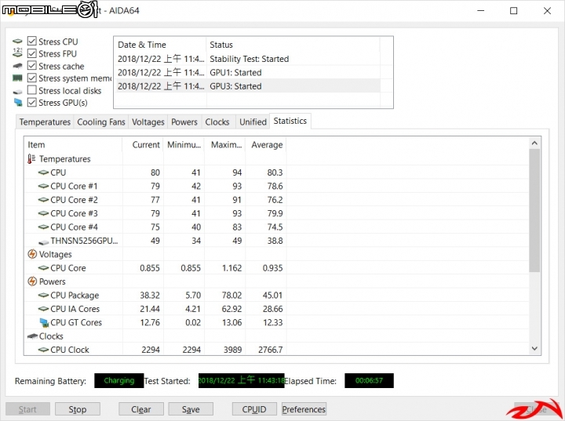
Task: Click the chip icon of the CPU temperature row
Action: coord(43,172)
